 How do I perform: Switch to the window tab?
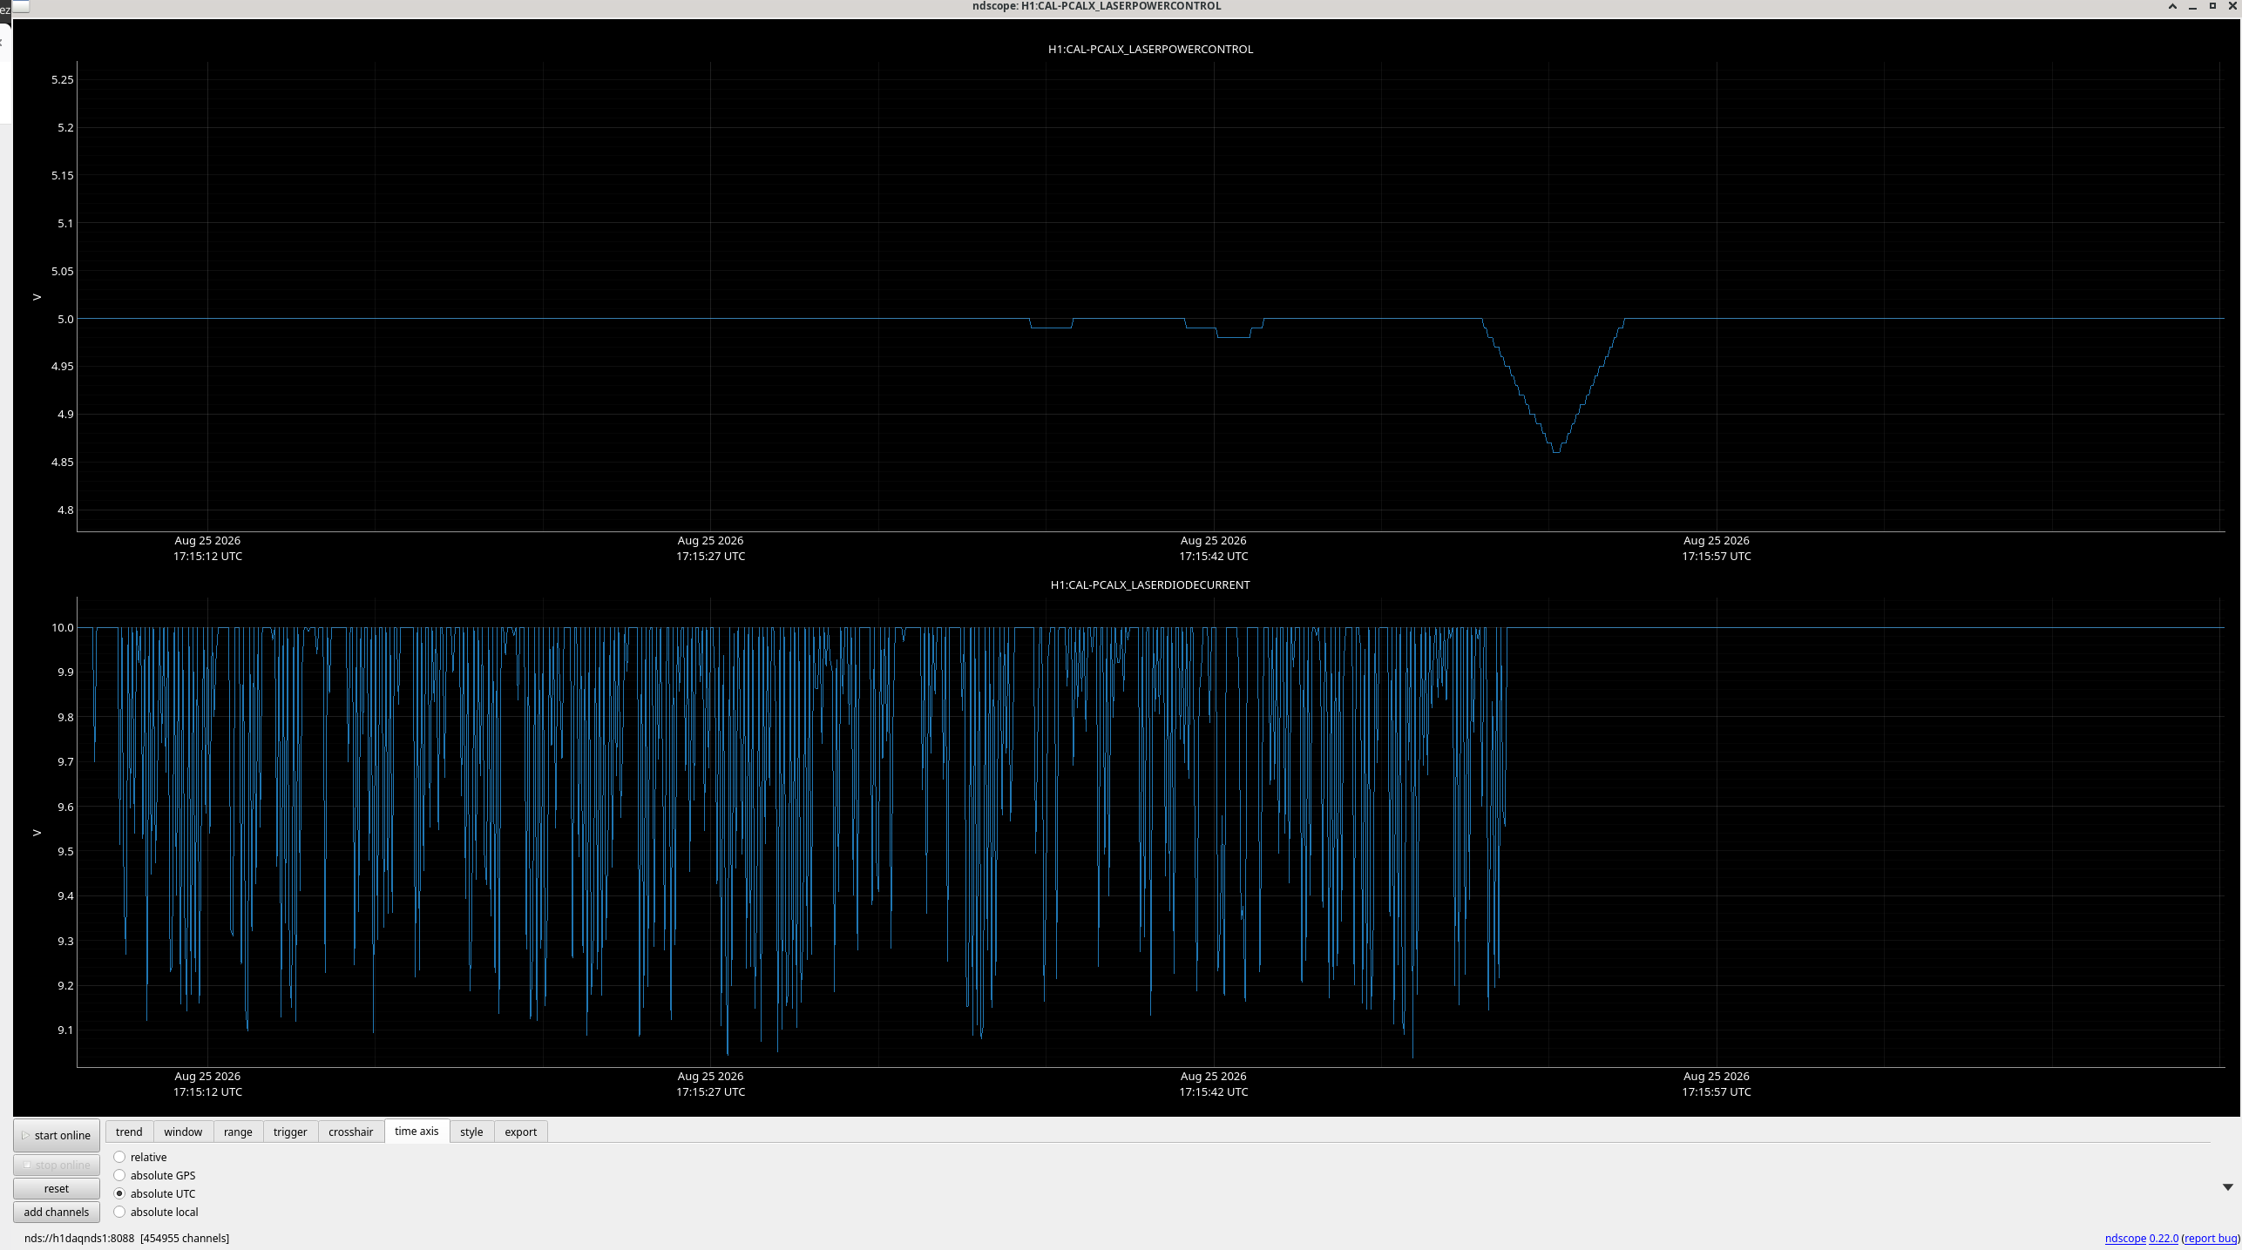[183, 1132]
